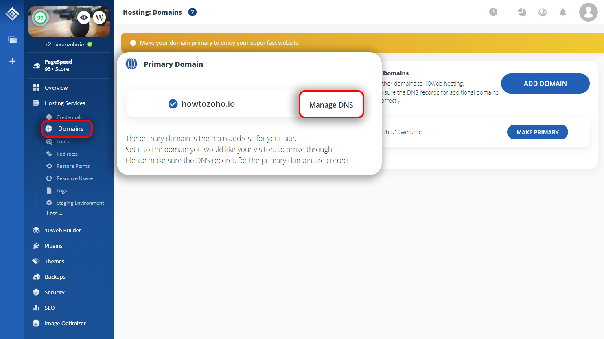Viewport: 604px width, 339px height.
Task: Click MAKE PRIMARY for 10web.me domain
Action: 538,132
